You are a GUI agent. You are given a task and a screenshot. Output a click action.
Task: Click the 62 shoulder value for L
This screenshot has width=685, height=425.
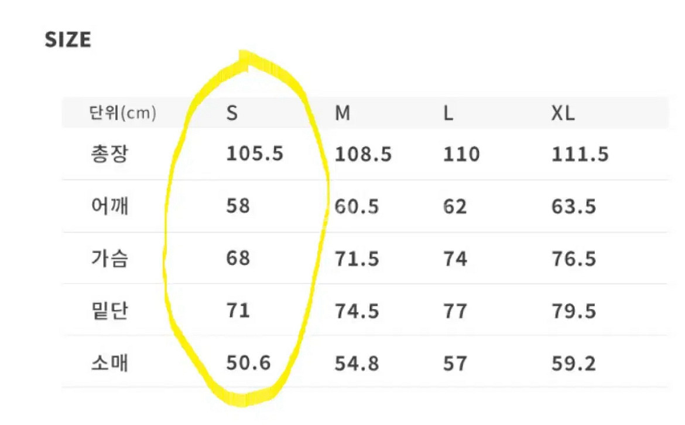(x=455, y=207)
